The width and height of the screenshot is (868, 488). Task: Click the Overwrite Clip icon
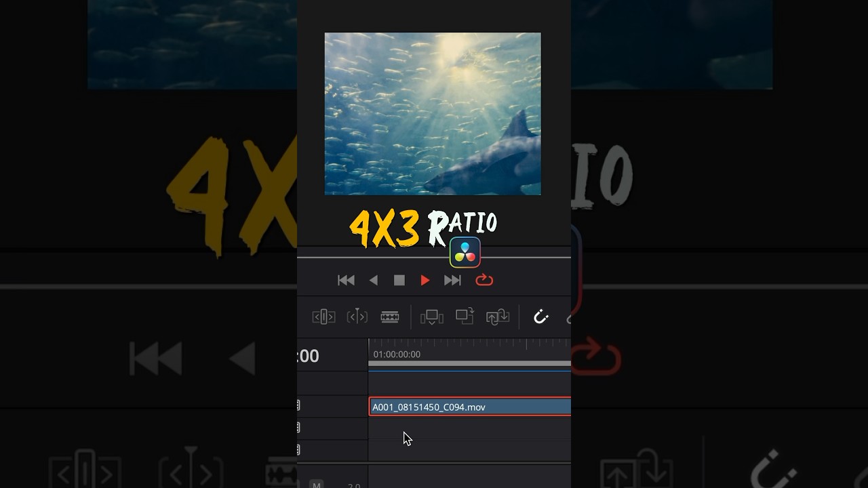pyautogui.click(x=465, y=316)
